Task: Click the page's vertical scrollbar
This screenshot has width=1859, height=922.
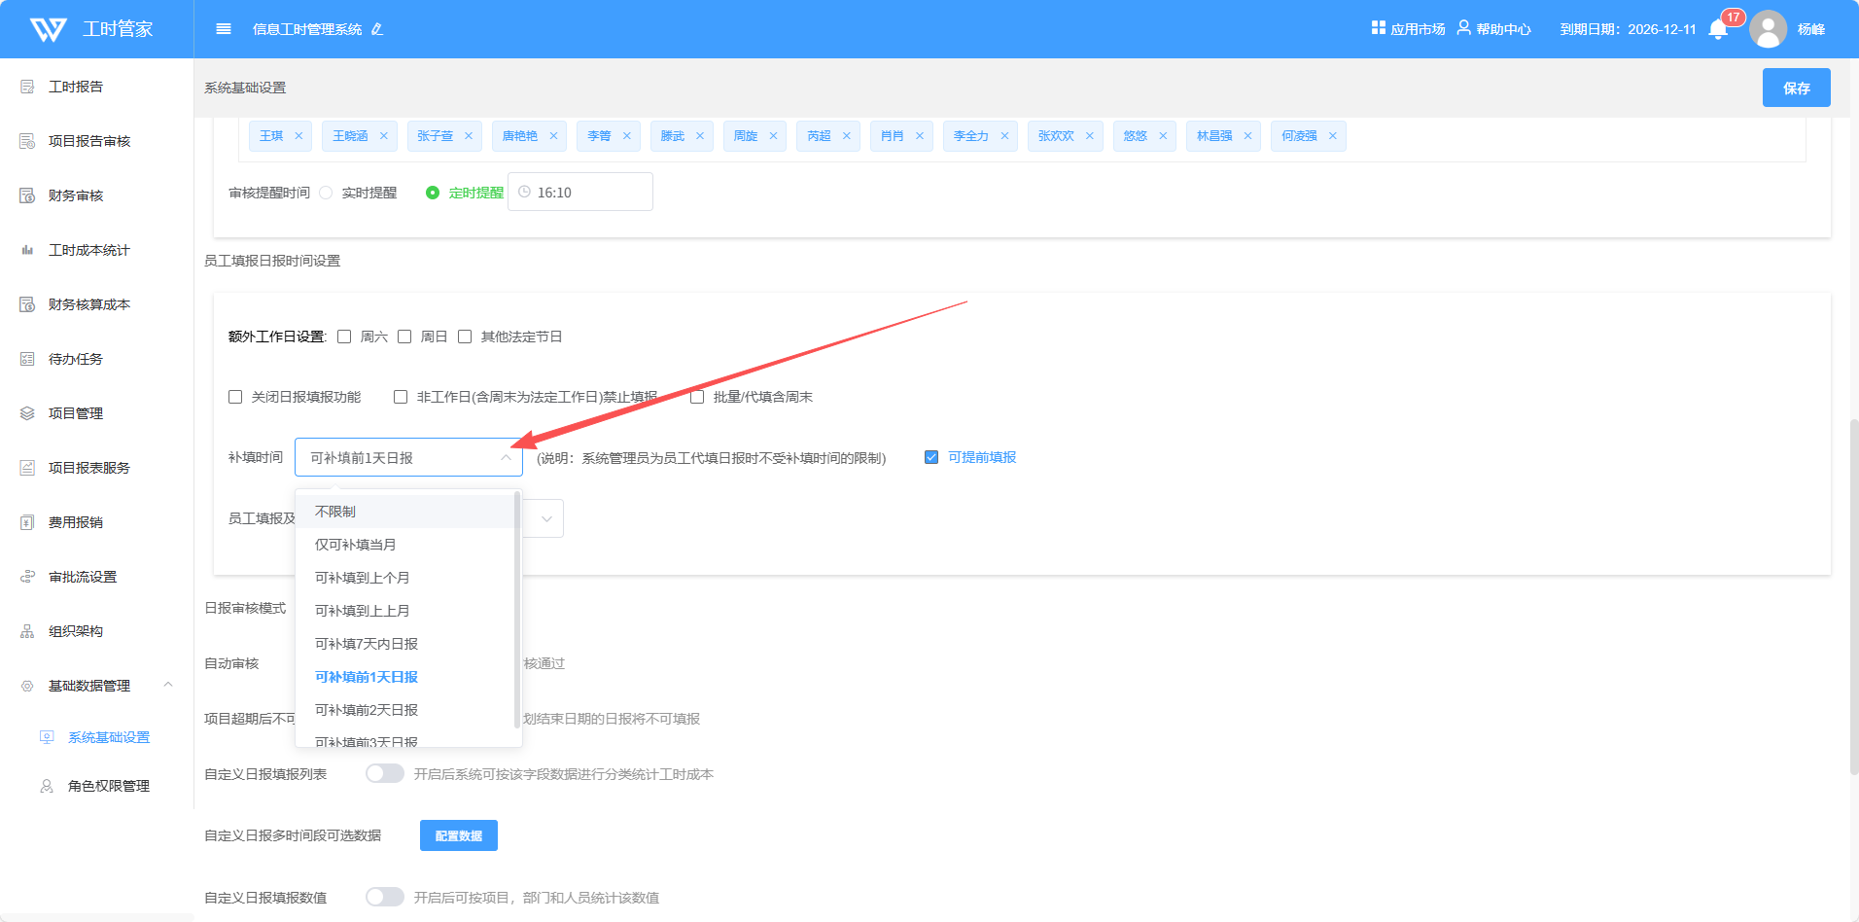Action: point(1853,593)
